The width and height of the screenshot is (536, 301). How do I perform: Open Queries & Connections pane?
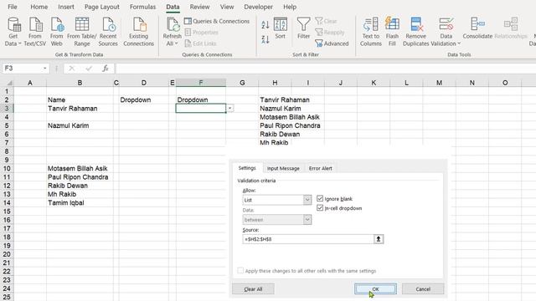(x=217, y=21)
